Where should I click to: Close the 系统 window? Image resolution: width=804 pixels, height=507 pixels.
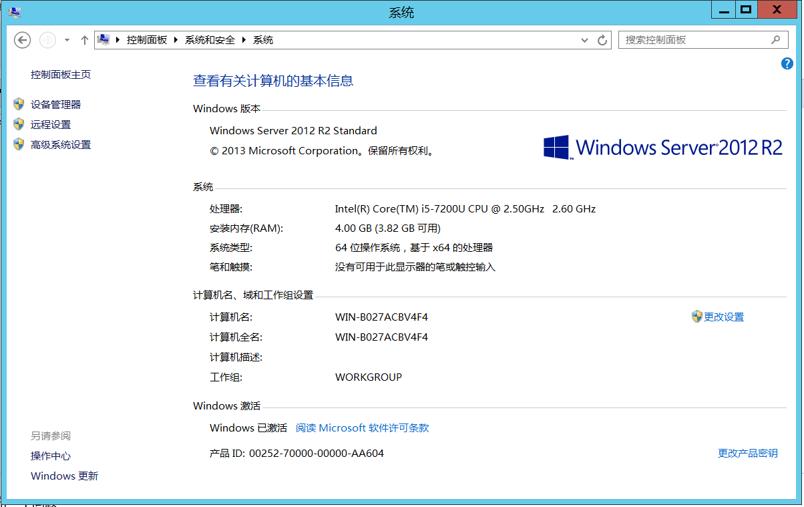[x=777, y=9]
